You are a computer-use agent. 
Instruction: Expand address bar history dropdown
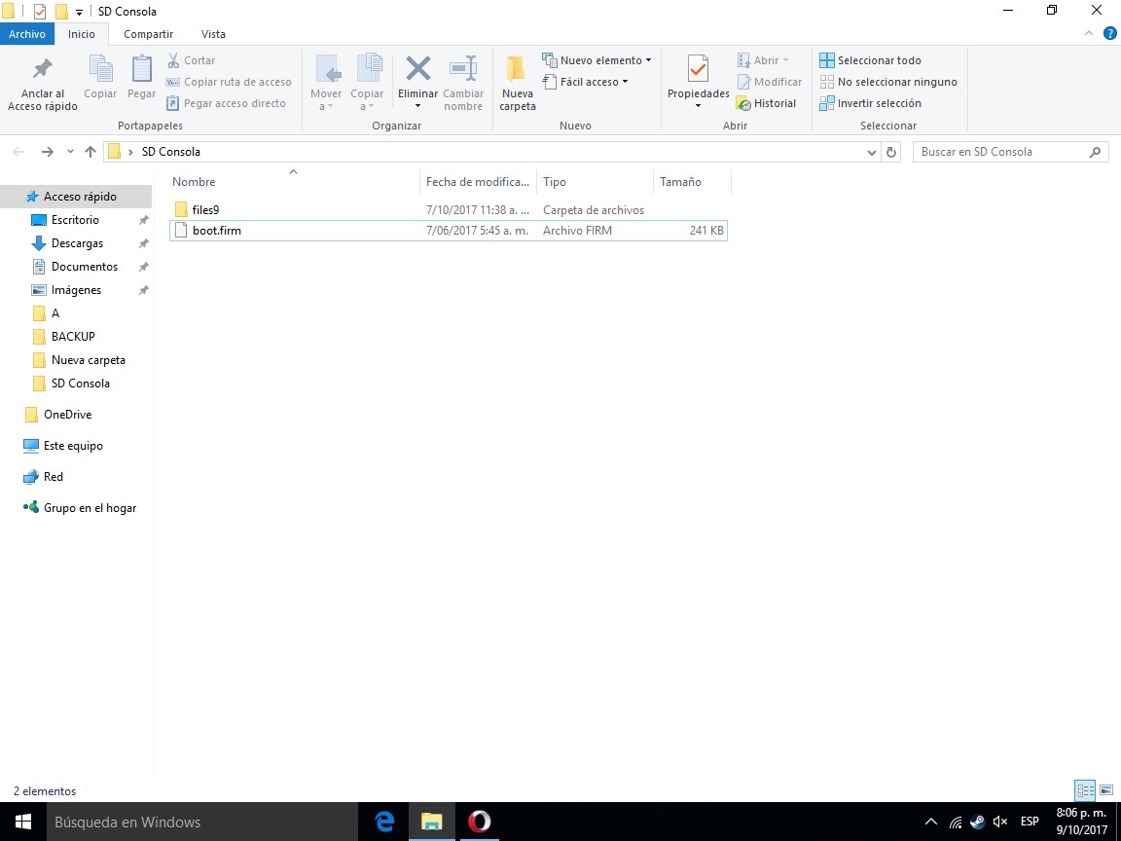coord(871,152)
